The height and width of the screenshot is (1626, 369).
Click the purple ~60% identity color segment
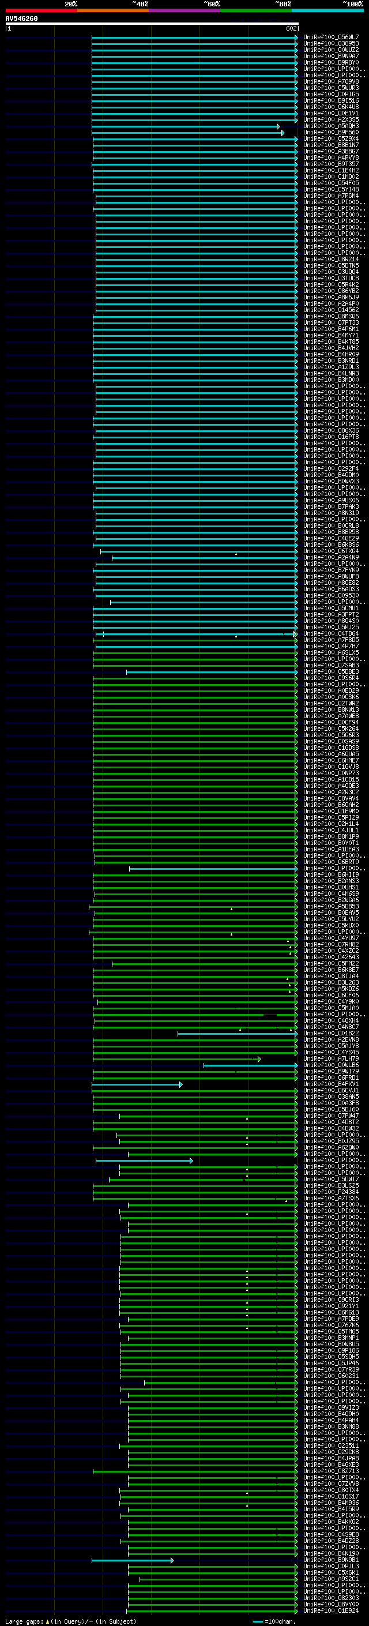[x=184, y=10]
